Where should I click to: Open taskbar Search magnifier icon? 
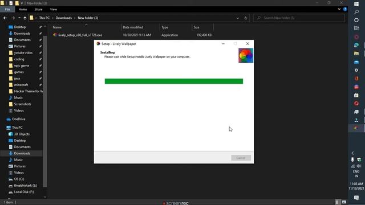tap(356, 12)
